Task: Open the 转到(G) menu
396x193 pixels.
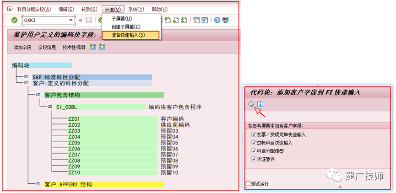Action: click(x=89, y=9)
